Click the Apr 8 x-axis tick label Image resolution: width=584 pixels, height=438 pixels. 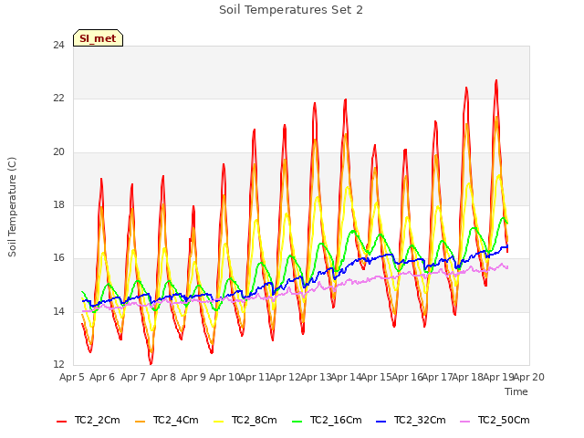click(163, 377)
